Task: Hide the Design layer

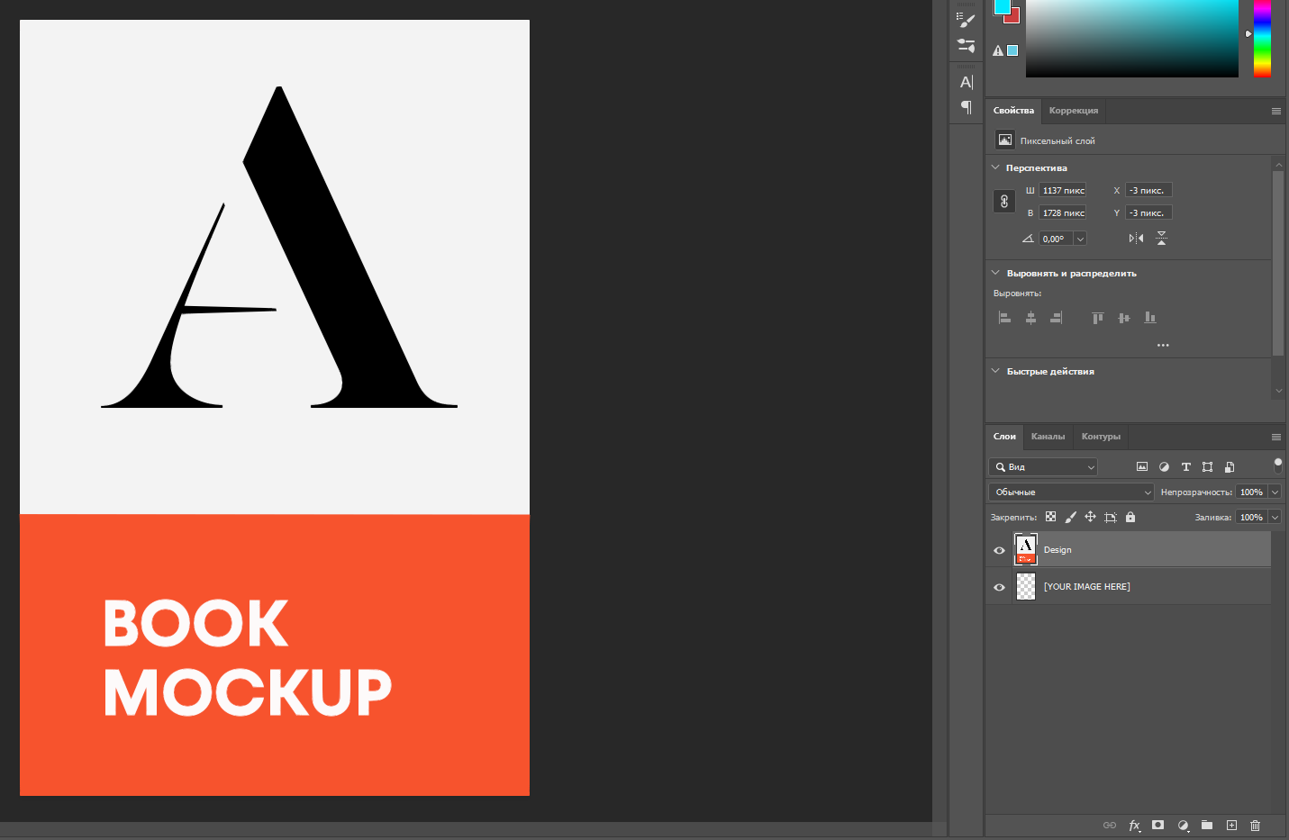Action: pos(999,550)
